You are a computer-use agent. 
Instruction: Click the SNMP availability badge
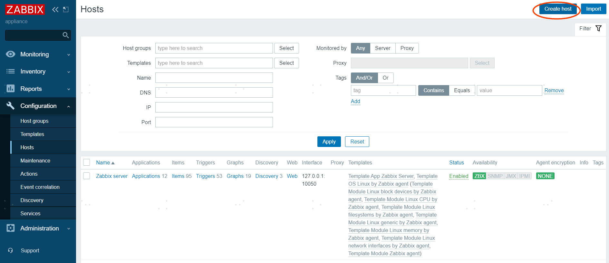495,176
